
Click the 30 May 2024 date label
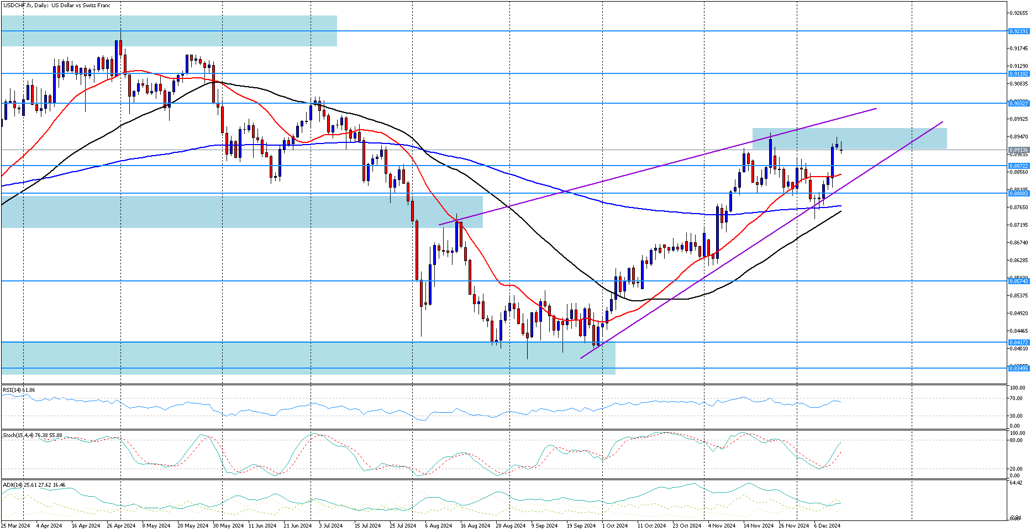228,526
